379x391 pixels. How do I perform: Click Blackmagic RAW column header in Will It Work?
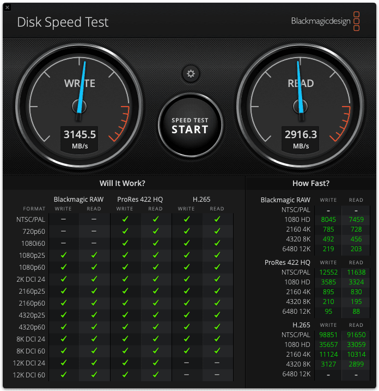tap(78, 200)
